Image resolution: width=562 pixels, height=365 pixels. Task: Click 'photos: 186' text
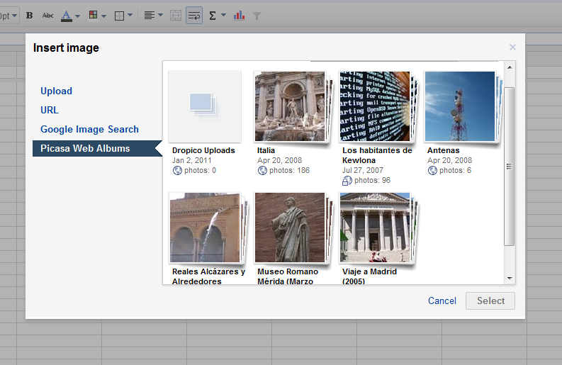290,171
